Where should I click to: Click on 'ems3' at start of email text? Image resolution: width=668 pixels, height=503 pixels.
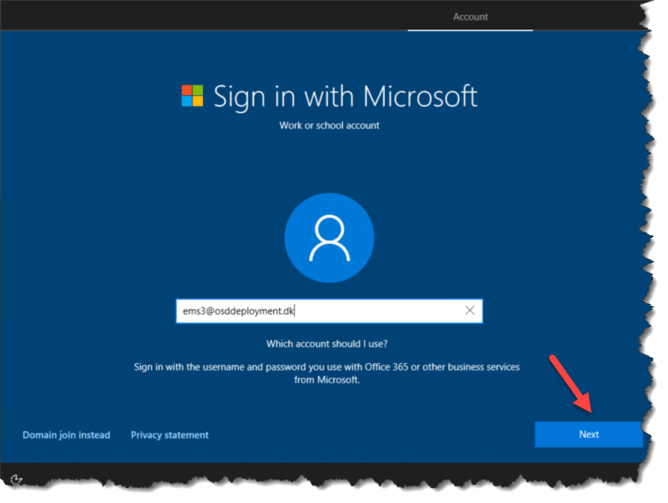pos(192,310)
